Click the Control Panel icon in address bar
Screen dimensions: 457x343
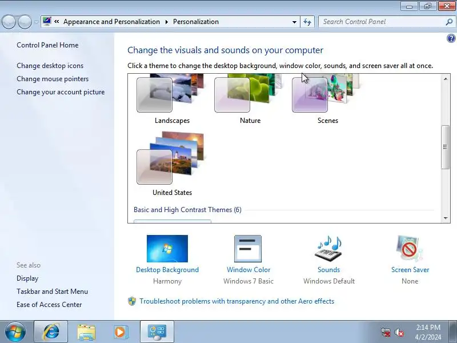(47, 21)
